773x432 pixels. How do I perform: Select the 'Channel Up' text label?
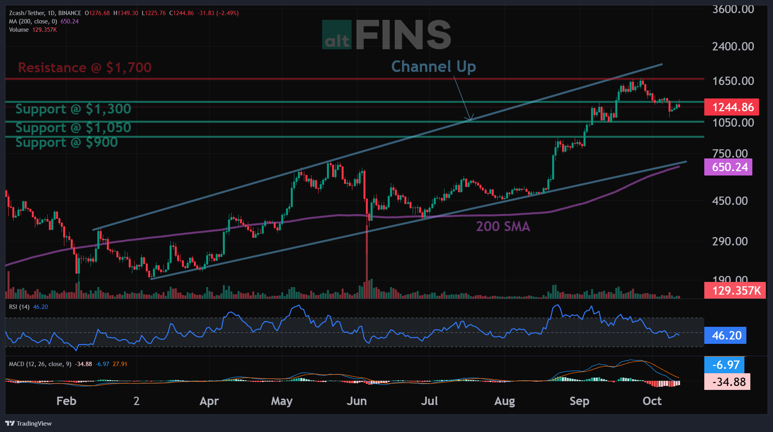433,67
